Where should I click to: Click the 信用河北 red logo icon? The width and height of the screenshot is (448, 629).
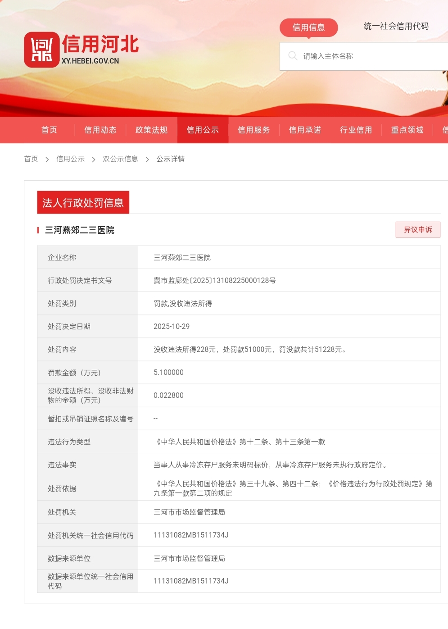pos(41,50)
